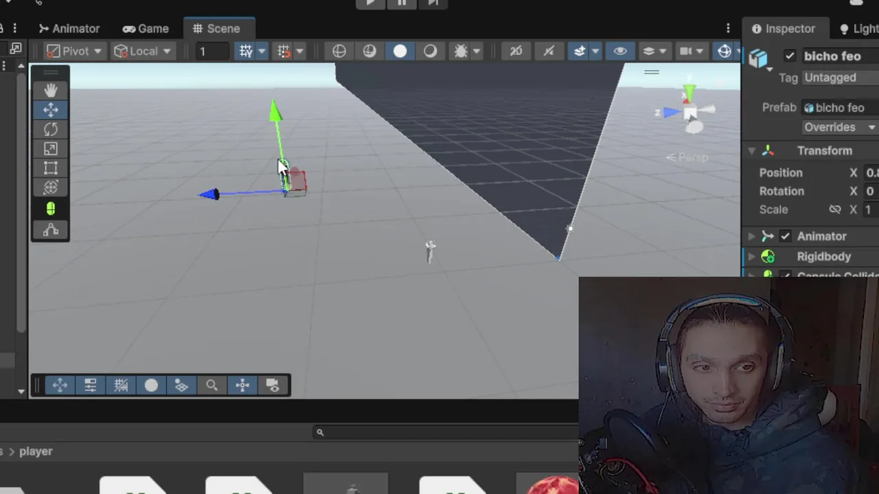Viewport: 879px width, 494px height.
Task: Click the debug draw mode bug icon
Action: pos(461,51)
